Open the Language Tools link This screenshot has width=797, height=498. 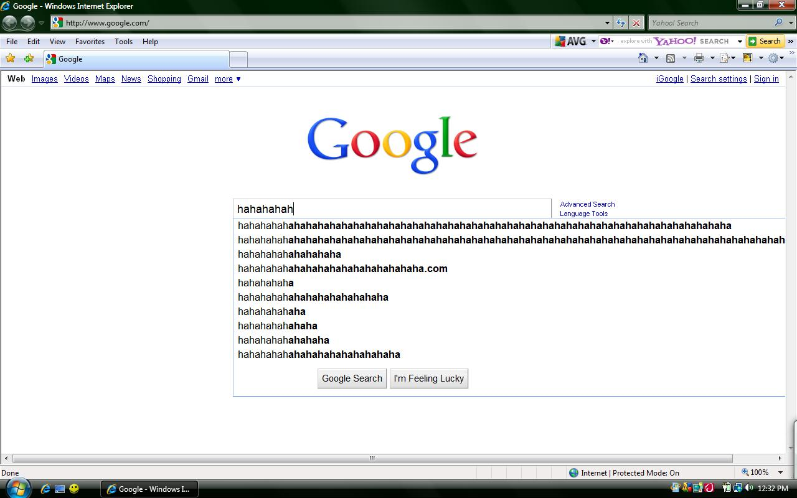point(583,214)
